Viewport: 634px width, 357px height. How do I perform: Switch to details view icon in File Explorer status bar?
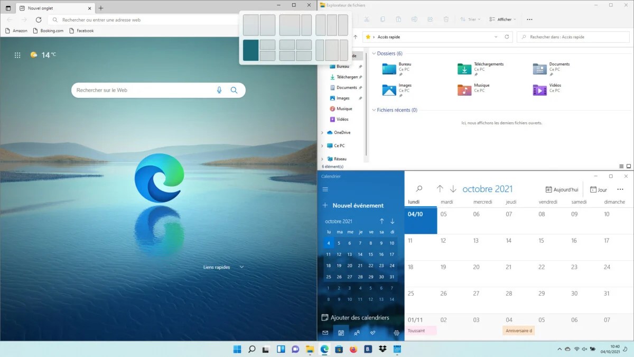(621, 167)
